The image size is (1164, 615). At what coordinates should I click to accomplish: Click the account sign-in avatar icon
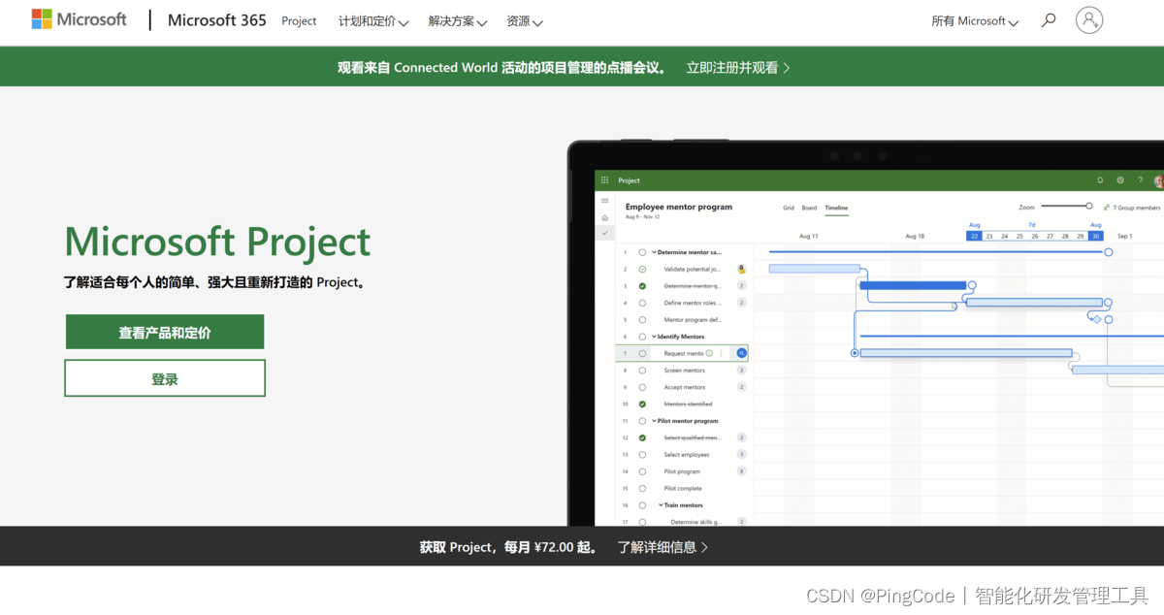click(1089, 20)
